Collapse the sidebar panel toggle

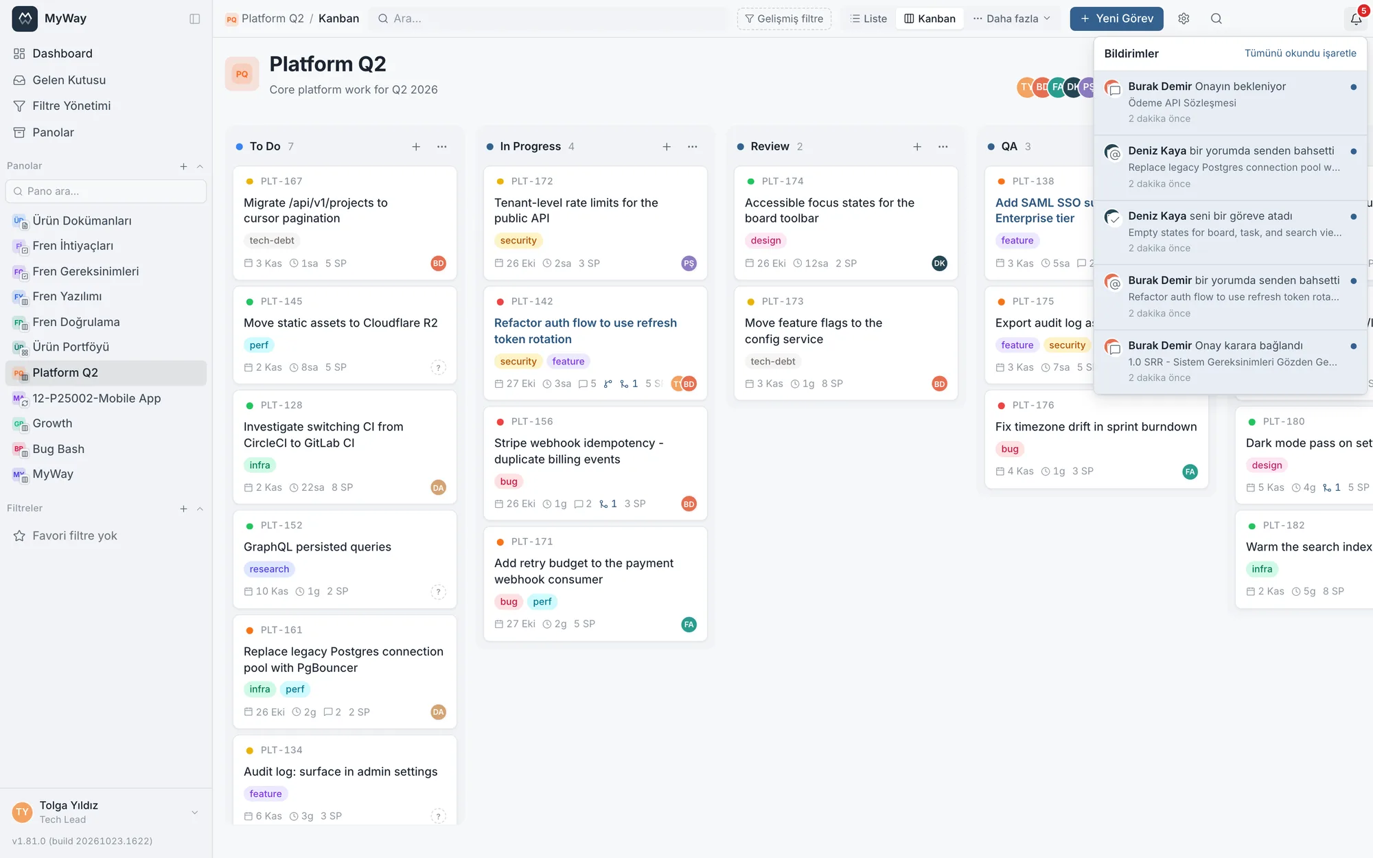tap(195, 19)
